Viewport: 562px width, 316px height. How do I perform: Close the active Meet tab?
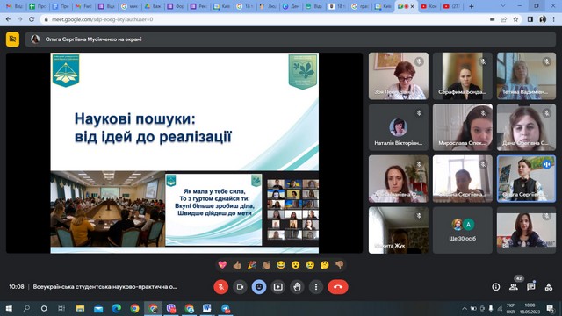412,6
